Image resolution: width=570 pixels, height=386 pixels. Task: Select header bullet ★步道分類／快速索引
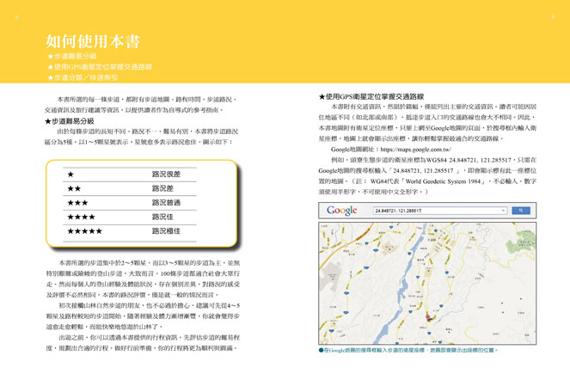pyautogui.click(x=83, y=77)
